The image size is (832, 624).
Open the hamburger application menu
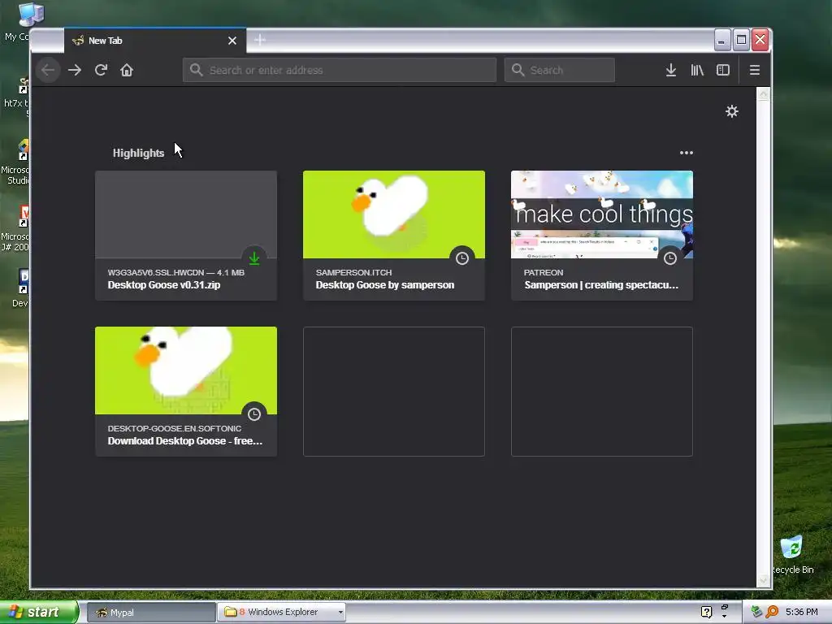[x=755, y=70]
